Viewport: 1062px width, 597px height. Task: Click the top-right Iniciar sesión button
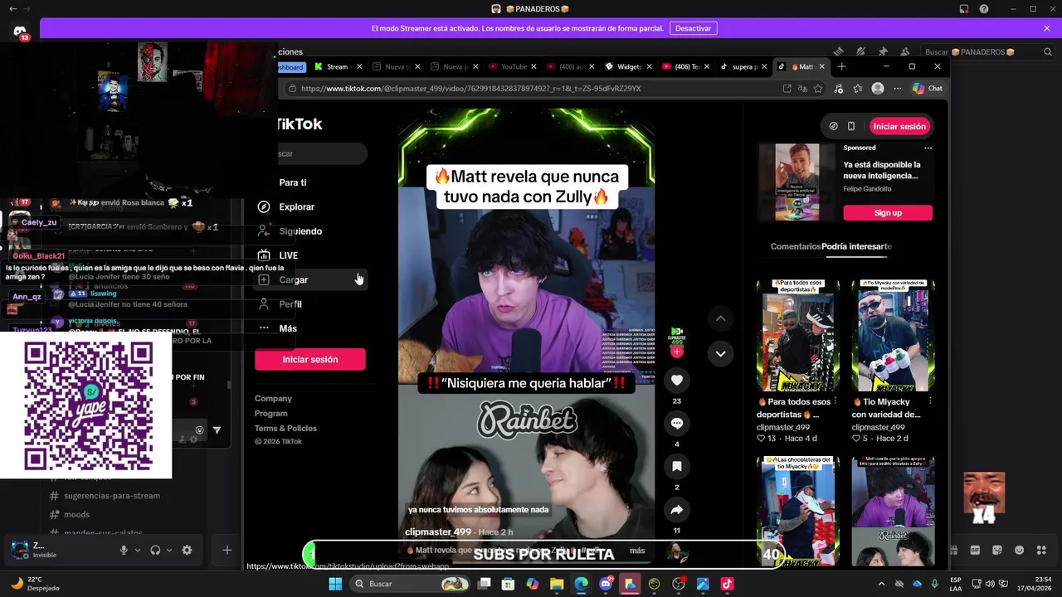tap(899, 126)
